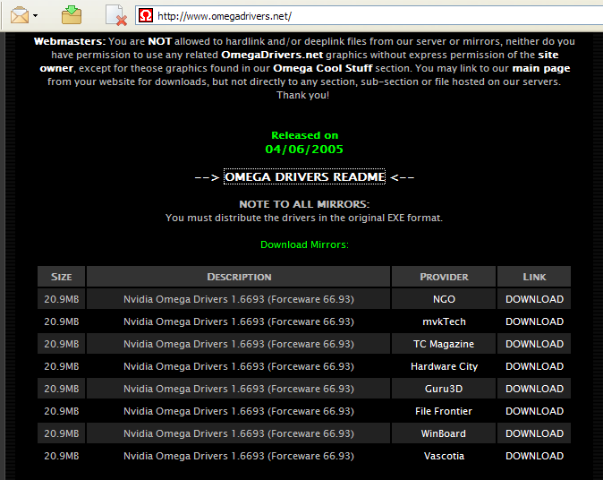603x480 pixels.
Task: Click the Size column header
Action: (62, 277)
